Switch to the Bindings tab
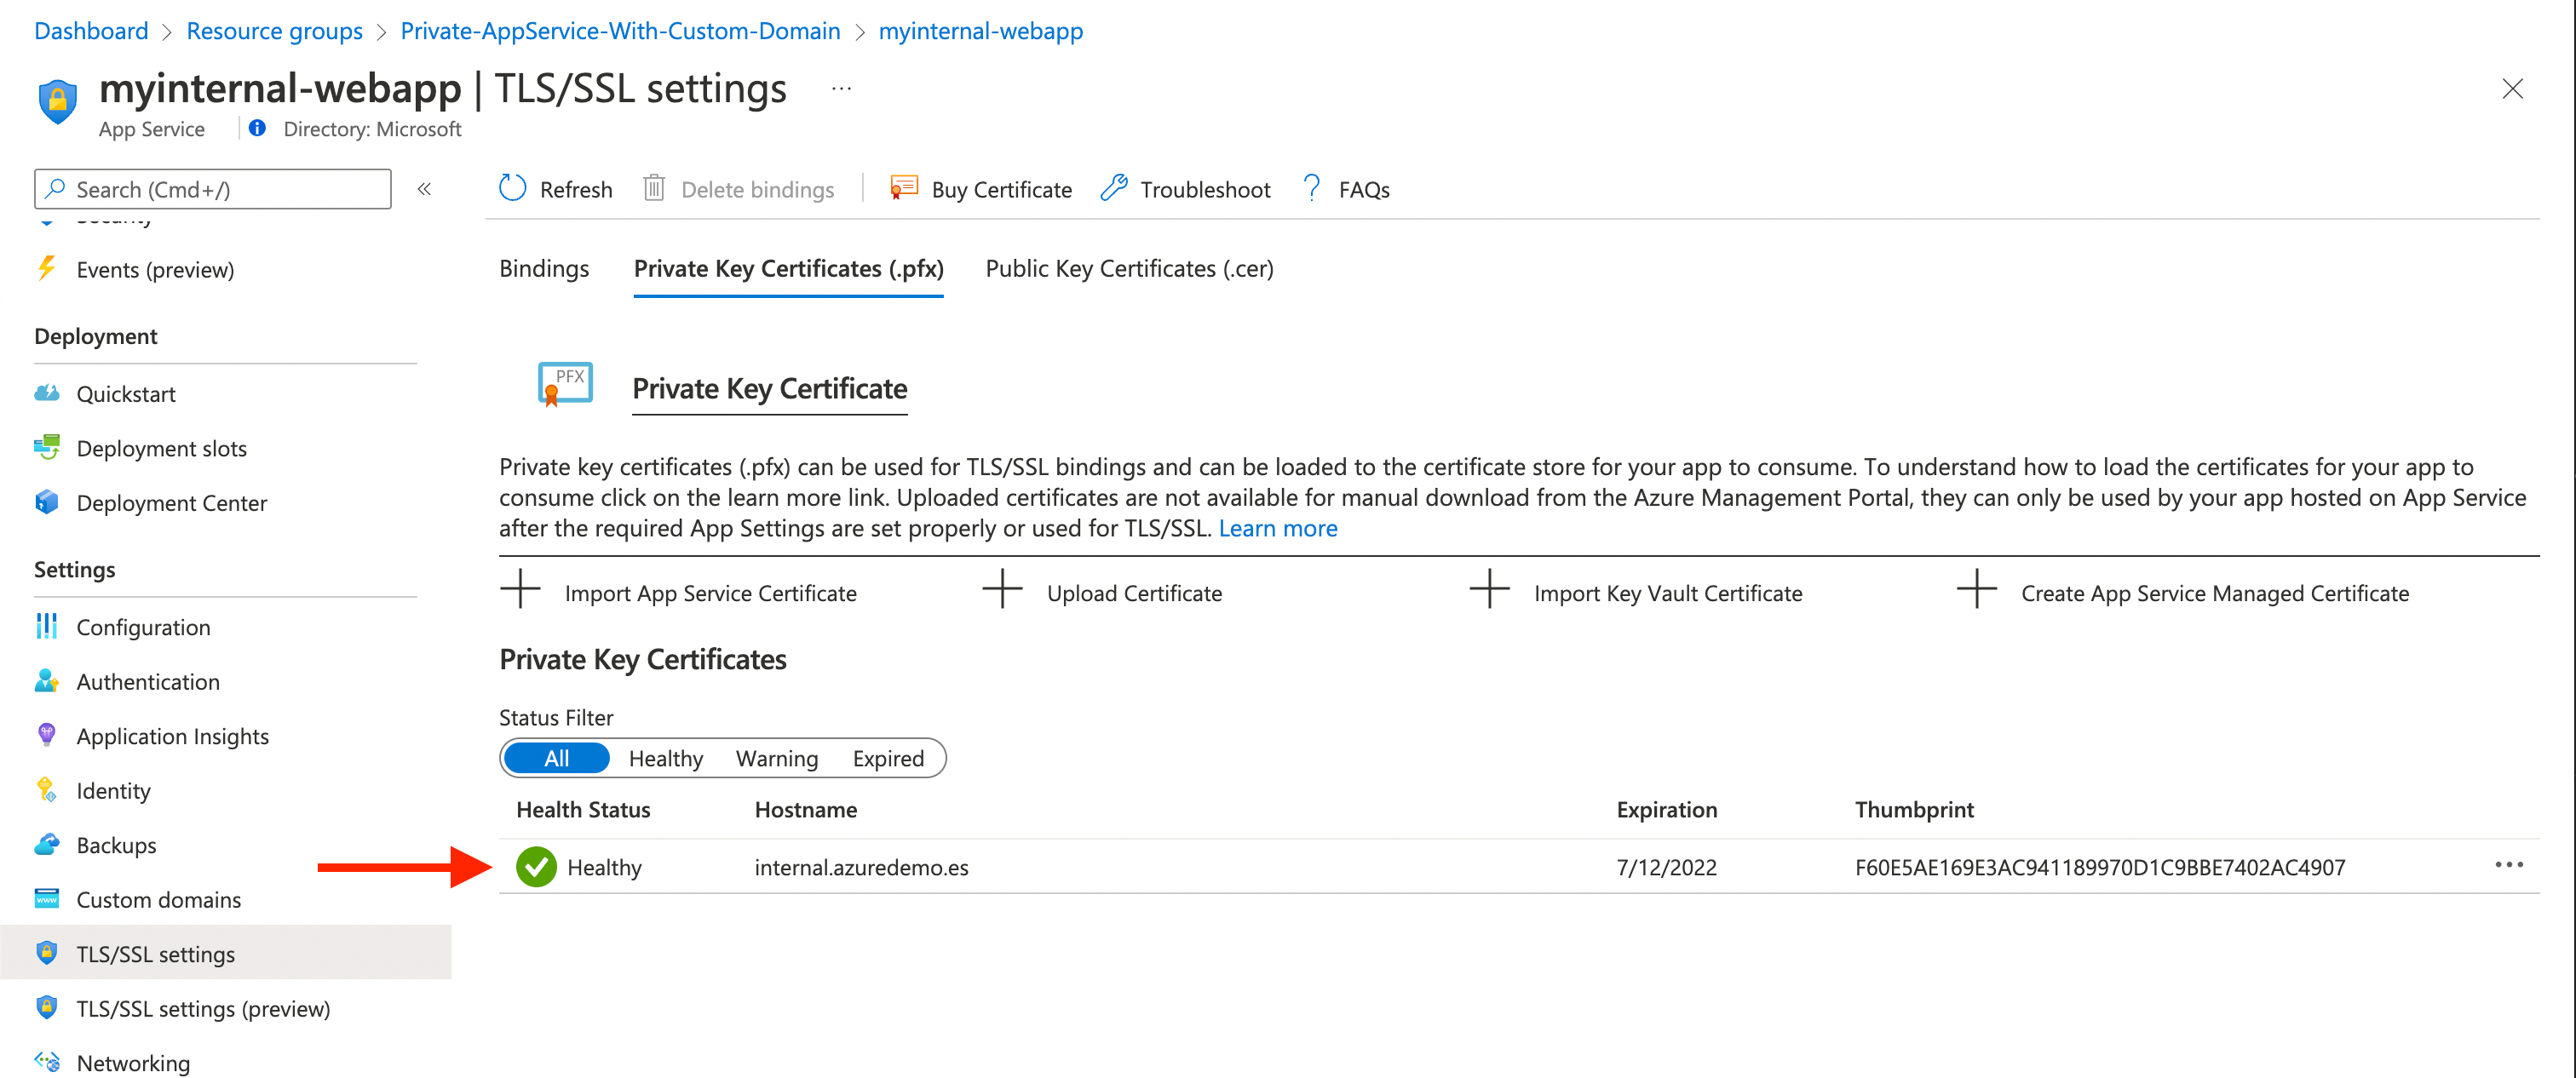This screenshot has width=2576, height=1078. click(544, 268)
